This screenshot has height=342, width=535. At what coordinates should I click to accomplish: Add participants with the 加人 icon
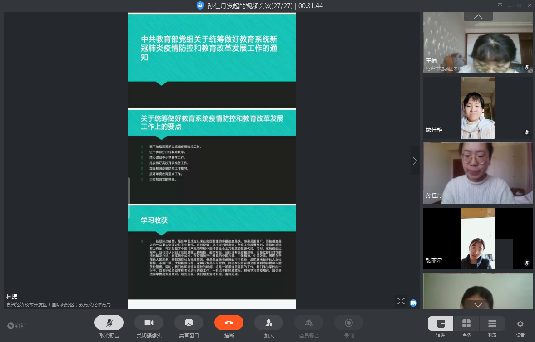point(268,322)
